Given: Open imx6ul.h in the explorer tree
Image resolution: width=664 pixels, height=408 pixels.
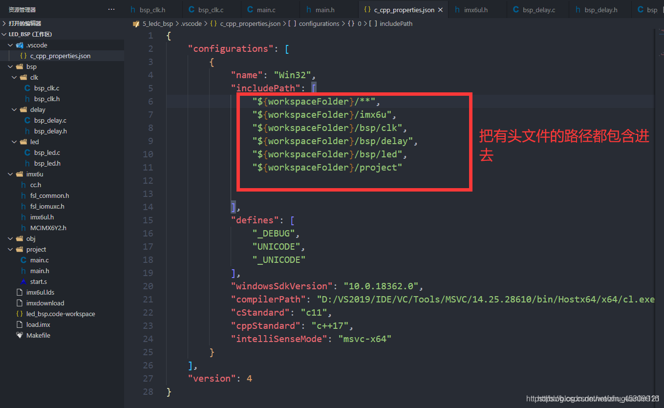Looking at the screenshot, I should tap(42, 217).
